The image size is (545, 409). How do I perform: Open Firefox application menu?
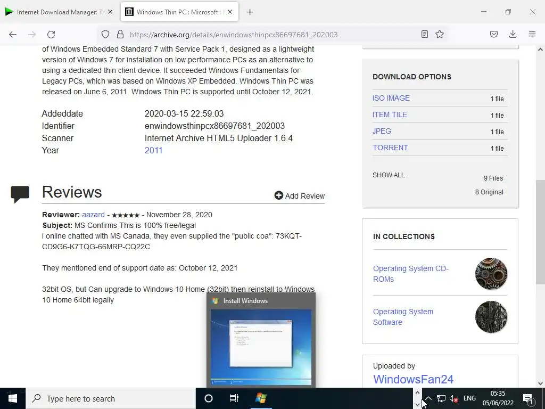click(532, 34)
